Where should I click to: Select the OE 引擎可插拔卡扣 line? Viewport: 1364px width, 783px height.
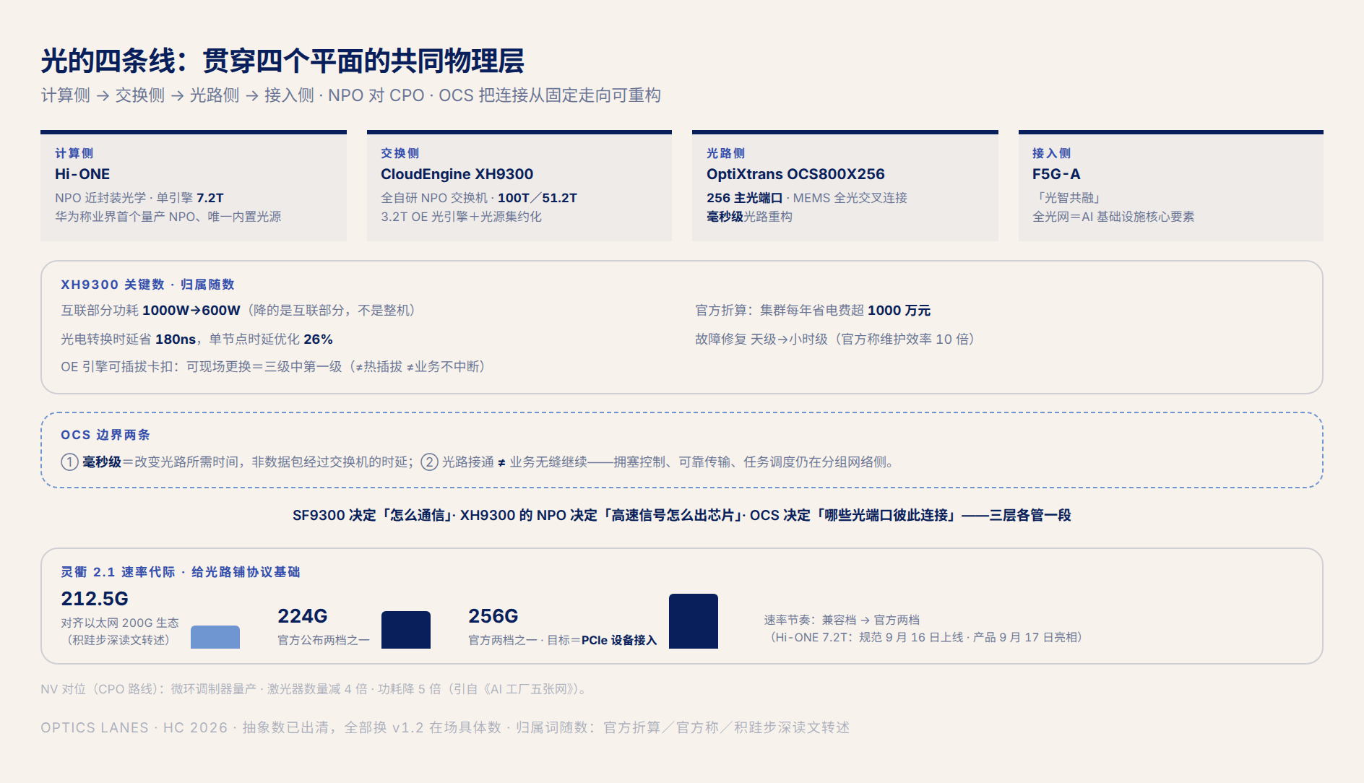point(273,367)
